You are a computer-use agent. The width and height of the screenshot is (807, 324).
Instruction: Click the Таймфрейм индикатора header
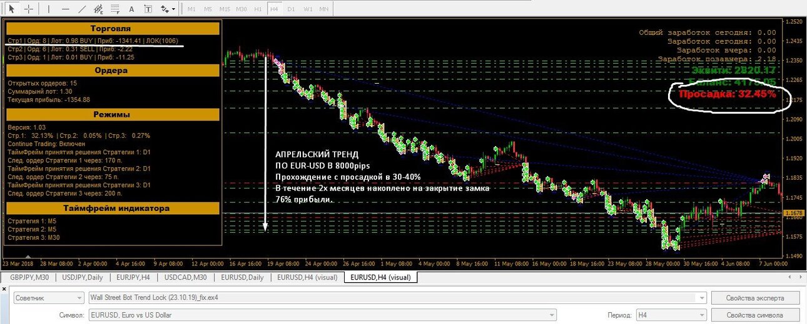coord(113,208)
